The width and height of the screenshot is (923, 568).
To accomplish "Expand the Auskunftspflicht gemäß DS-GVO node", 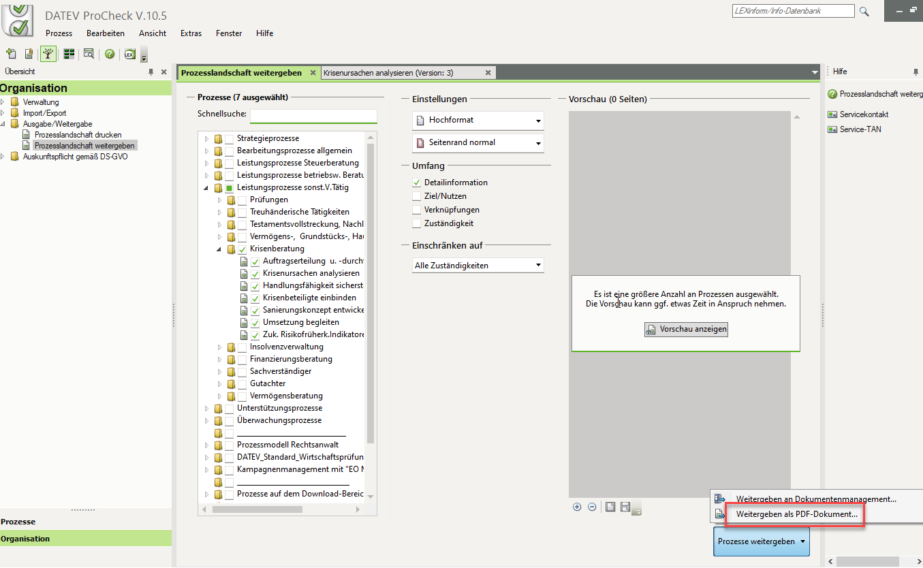I will [x=3, y=157].
